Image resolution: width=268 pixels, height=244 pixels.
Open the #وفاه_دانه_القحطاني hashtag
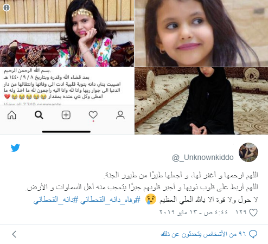click(110, 200)
